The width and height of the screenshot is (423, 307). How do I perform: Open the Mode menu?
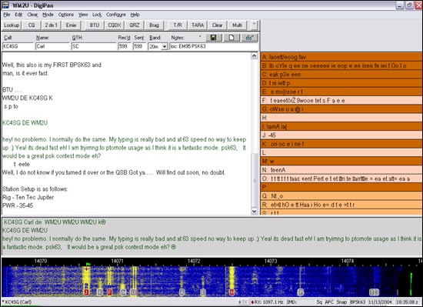(x=48, y=15)
